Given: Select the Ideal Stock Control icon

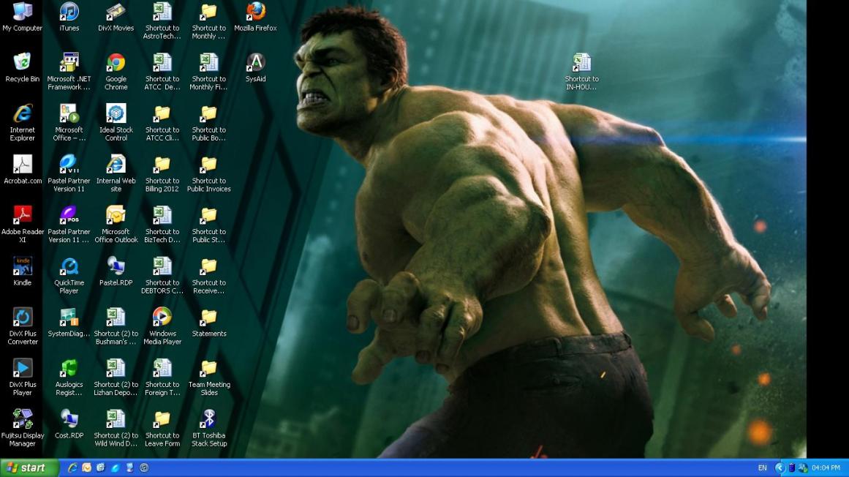Looking at the screenshot, I should click(x=116, y=113).
